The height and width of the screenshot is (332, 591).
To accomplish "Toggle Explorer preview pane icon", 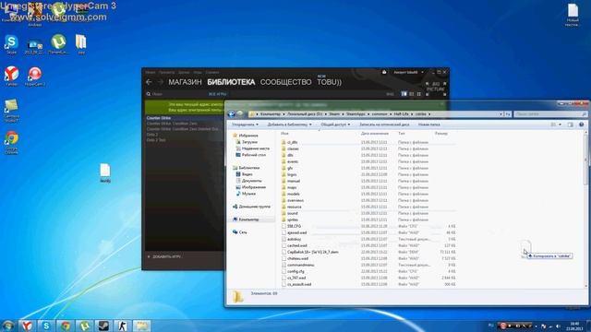I will [571, 125].
